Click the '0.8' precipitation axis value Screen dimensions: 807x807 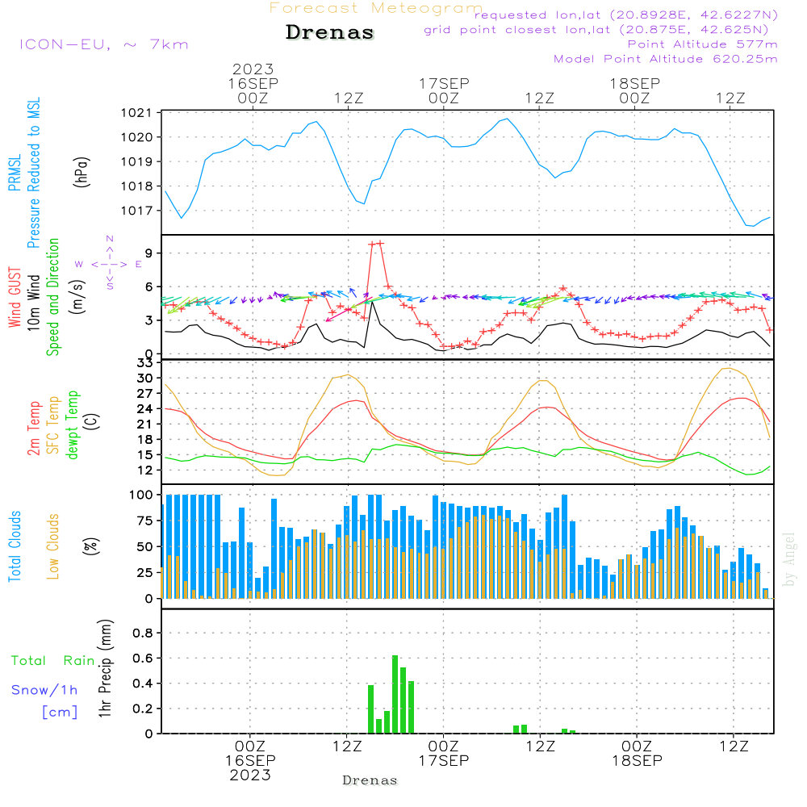click(143, 633)
